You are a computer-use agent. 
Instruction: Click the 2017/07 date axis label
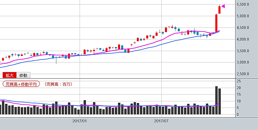161,121
